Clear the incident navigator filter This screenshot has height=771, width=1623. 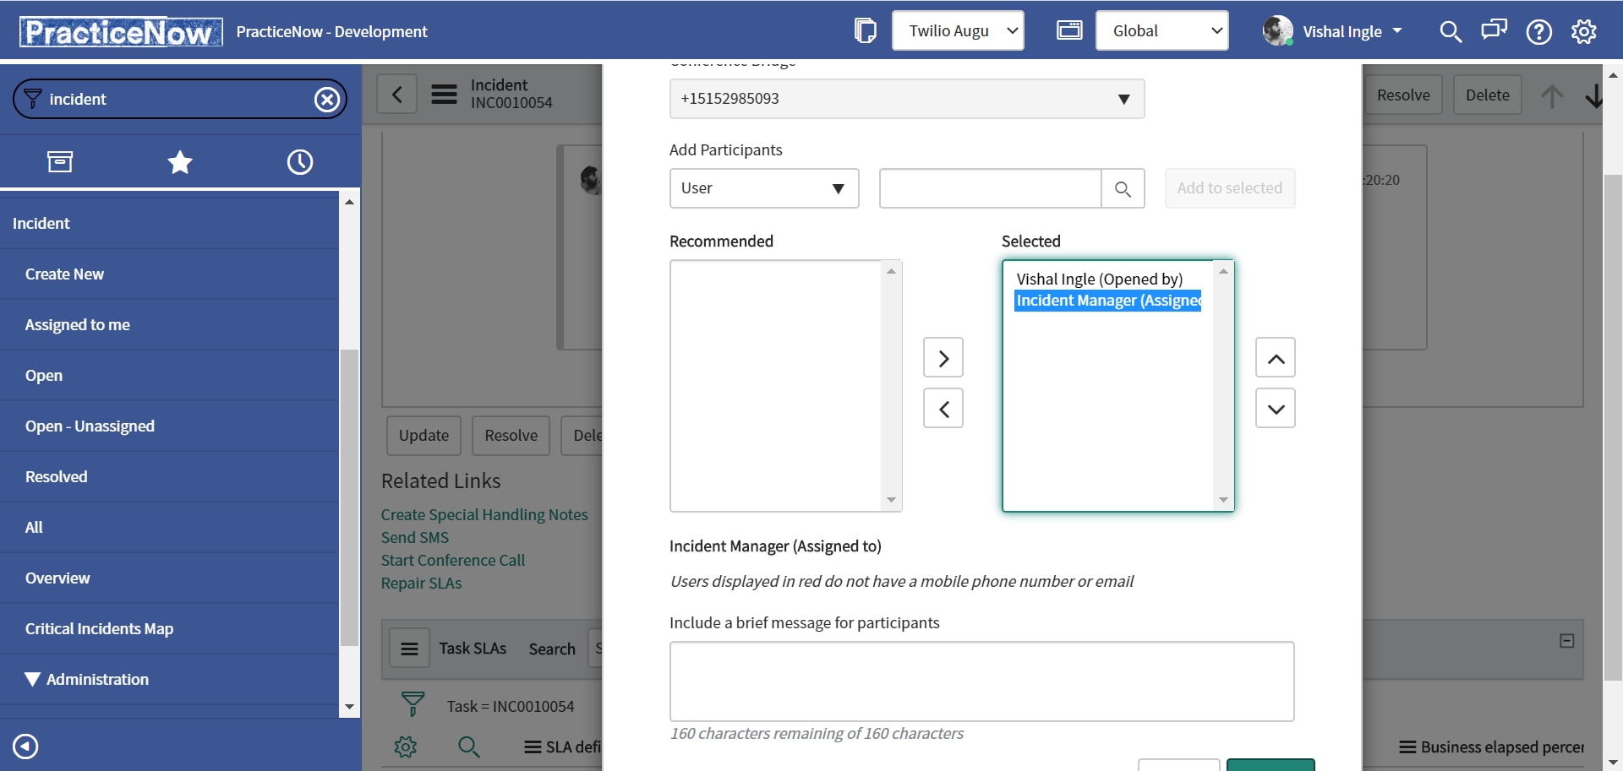327,99
